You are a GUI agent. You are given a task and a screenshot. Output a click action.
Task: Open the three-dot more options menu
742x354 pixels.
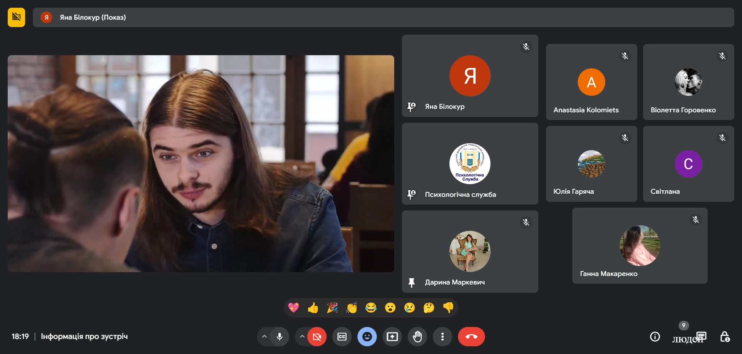442,337
